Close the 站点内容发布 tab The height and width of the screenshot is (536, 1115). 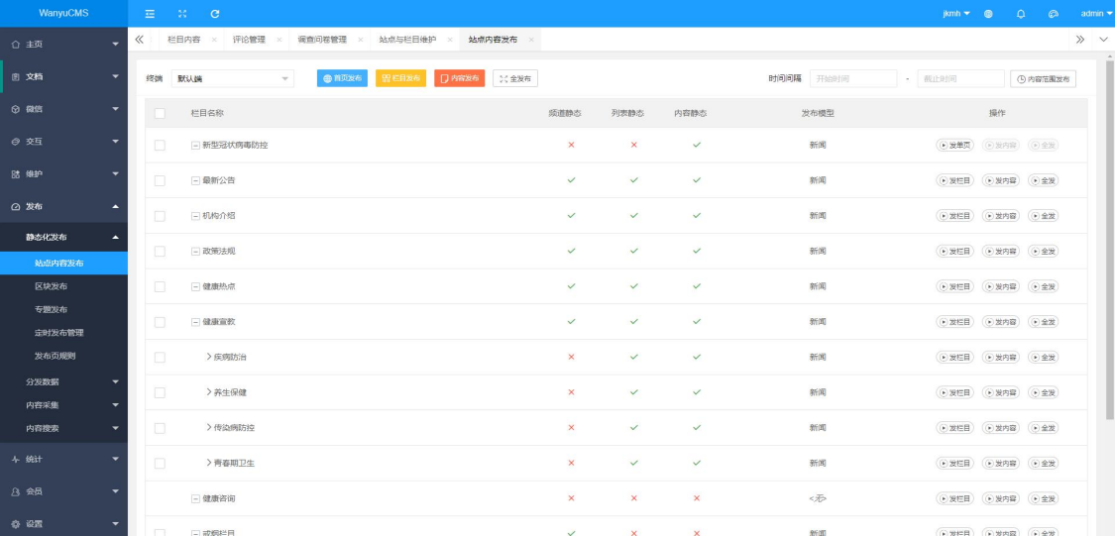point(531,40)
